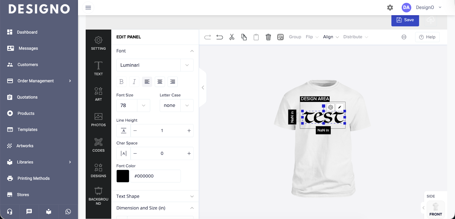
Task: Open the Art tool panel
Action: (98, 94)
